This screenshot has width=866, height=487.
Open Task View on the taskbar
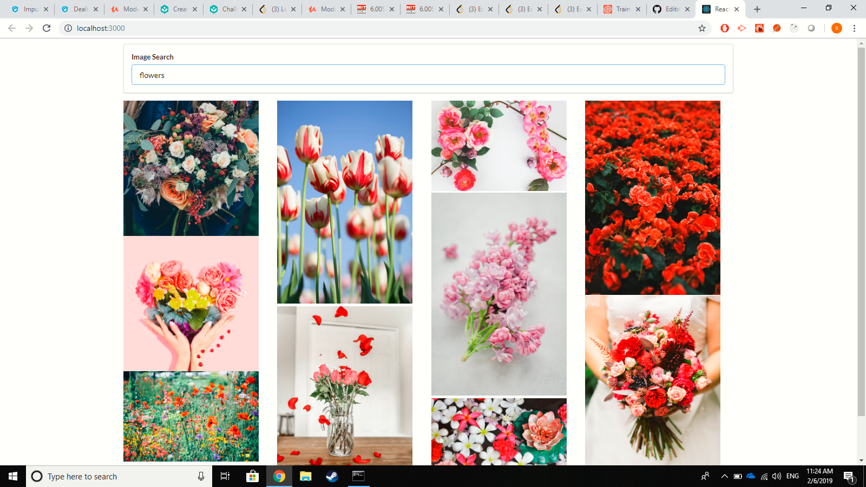(x=225, y=476)
